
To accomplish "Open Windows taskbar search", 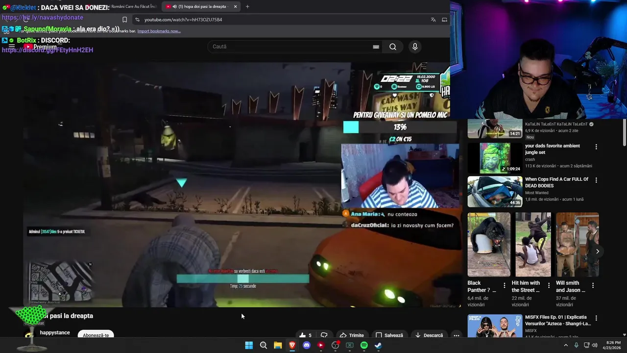I will [x=264, y=345].
